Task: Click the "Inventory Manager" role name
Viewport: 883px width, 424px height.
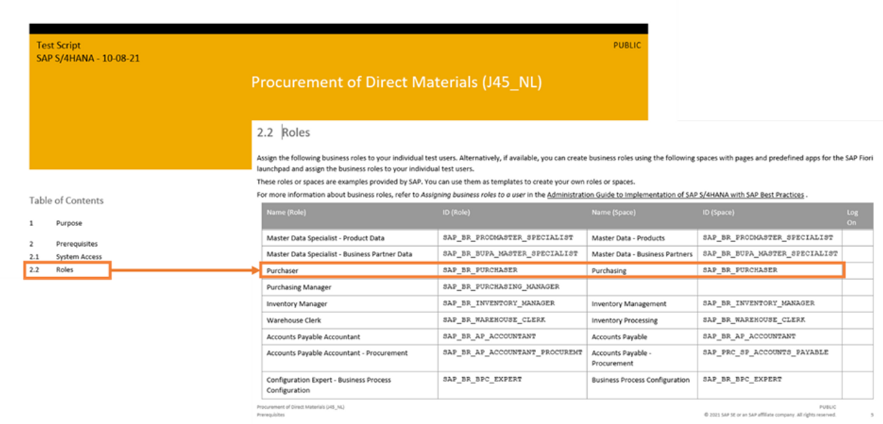Action: [x=297, y=304]
